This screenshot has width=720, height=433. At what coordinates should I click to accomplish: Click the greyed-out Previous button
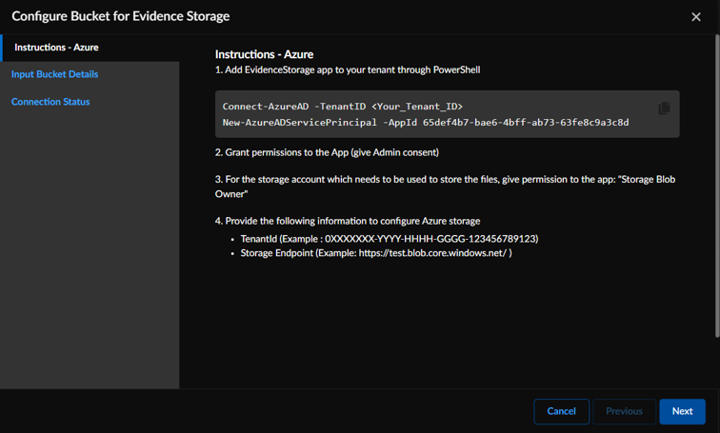[624, 411]
